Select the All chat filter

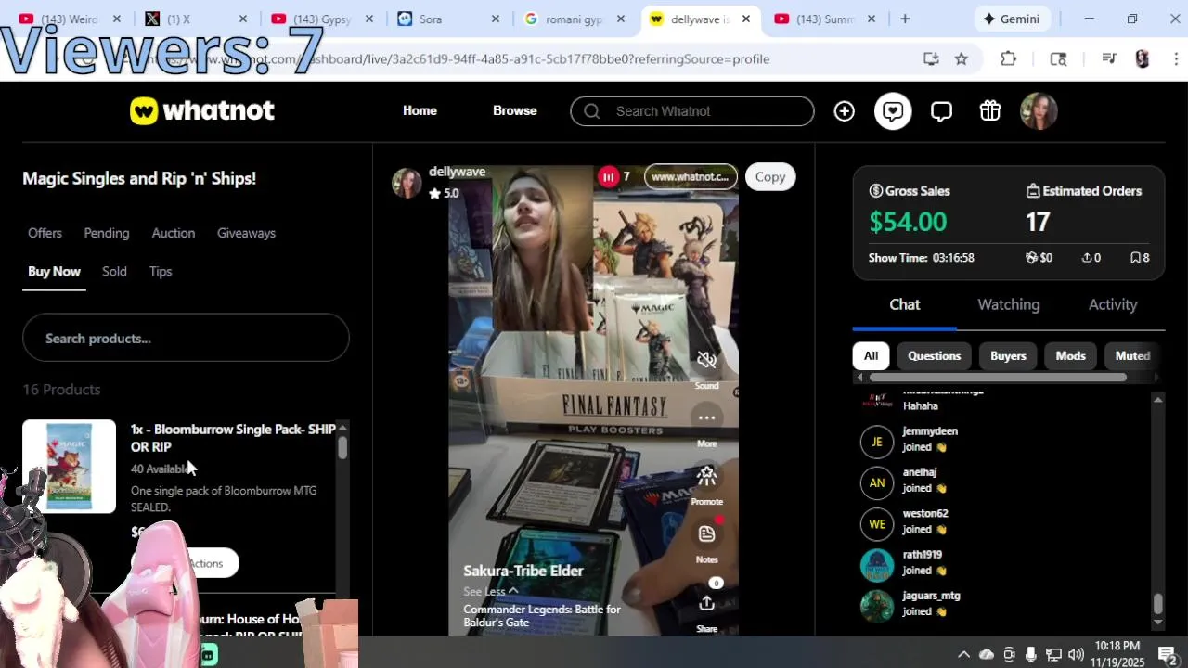pyautogui.click(x=871, y=355)
